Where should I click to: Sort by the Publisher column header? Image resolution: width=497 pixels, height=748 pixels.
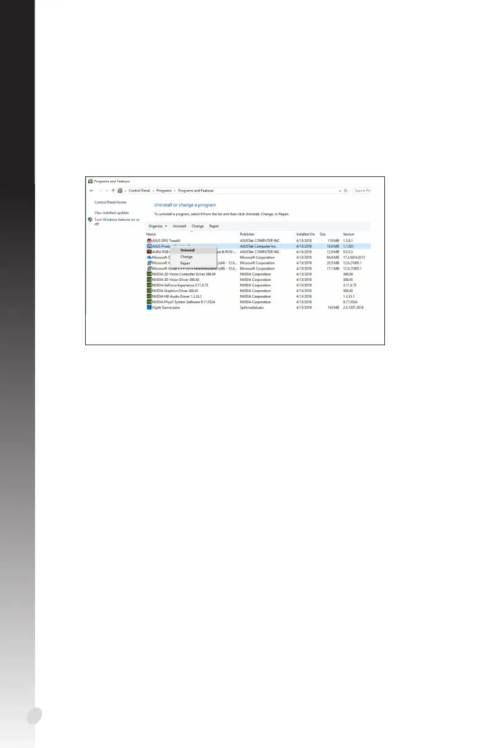click(247, 235)
